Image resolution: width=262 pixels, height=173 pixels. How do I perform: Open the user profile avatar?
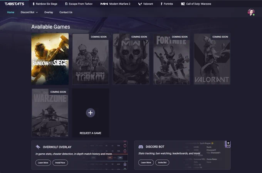click(251, 12)
